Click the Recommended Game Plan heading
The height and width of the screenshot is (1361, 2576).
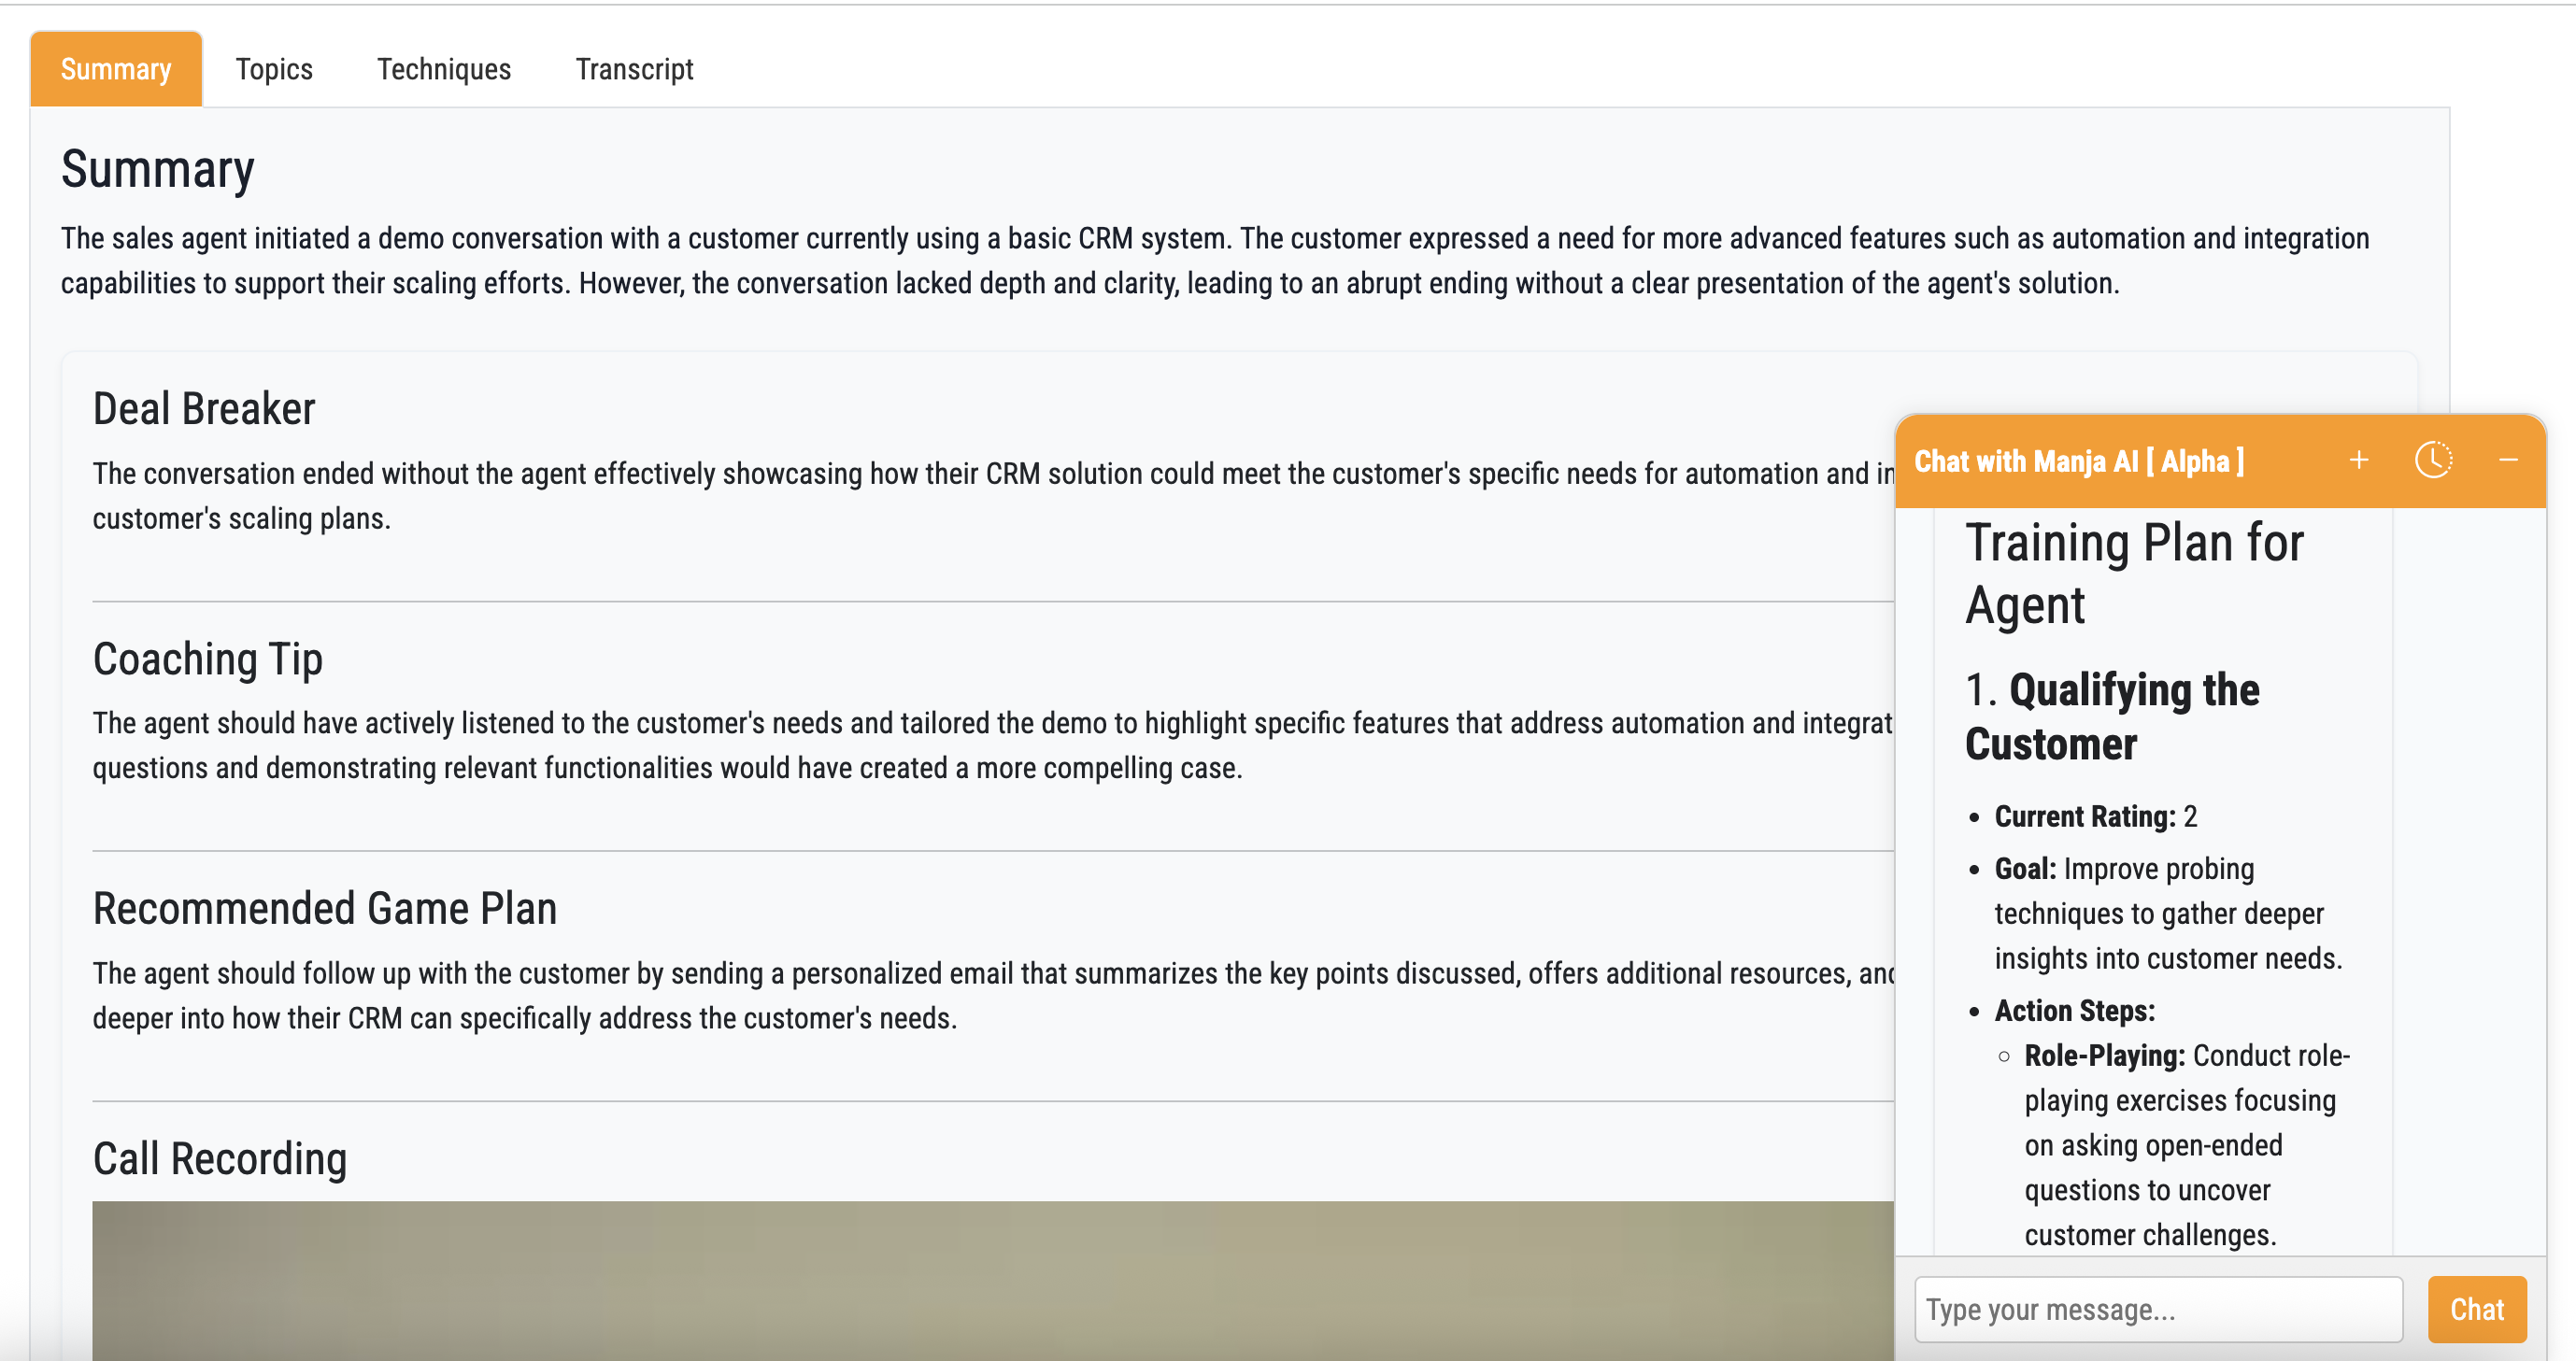click(325, 909)
